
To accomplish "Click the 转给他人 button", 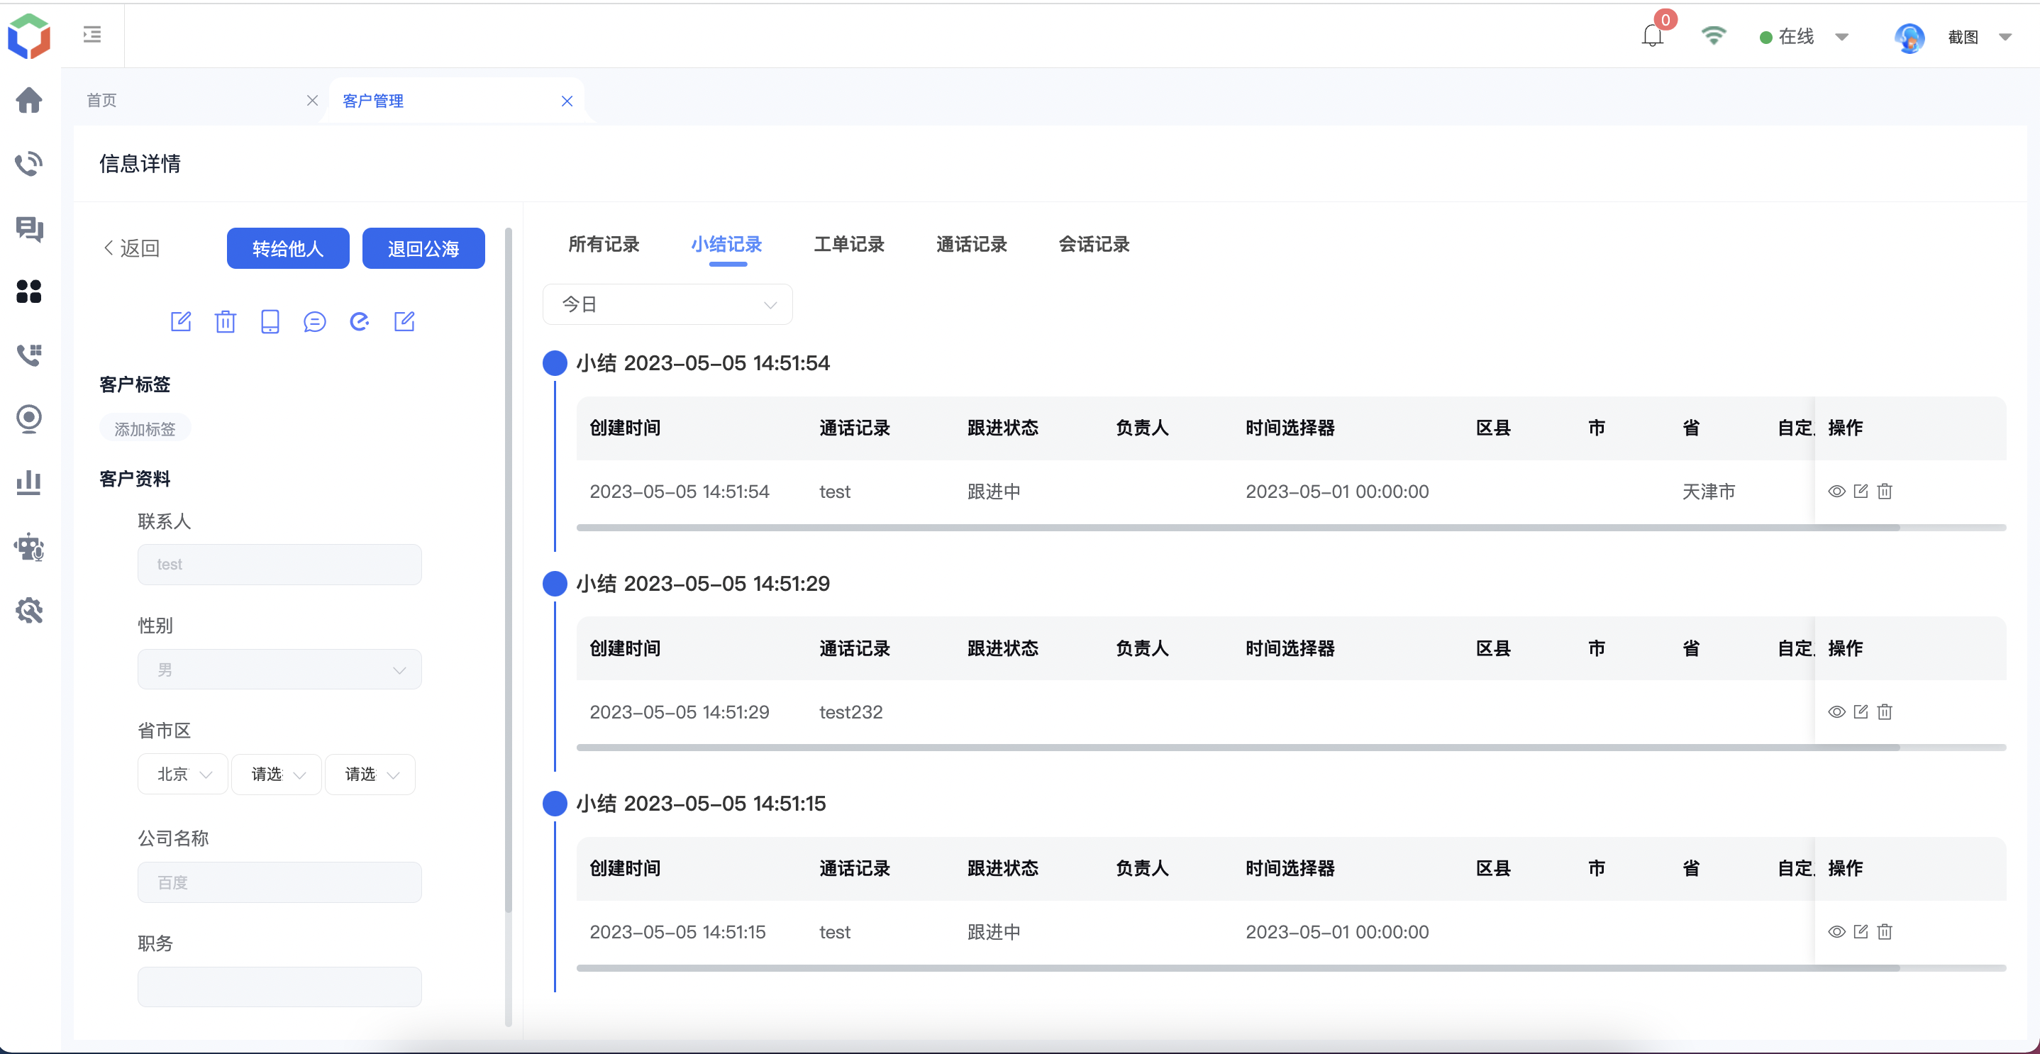I will (x=288, y=248).
